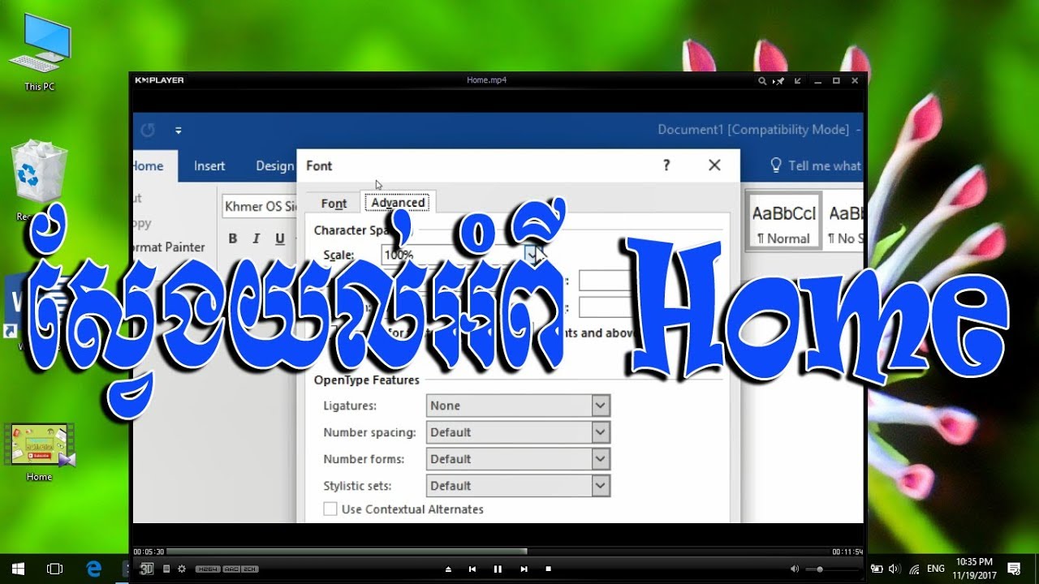Image resolution: width=1039 pixels, height=584 pixels.
Task: Click the Tell me what search box
Action: [815, 165]
